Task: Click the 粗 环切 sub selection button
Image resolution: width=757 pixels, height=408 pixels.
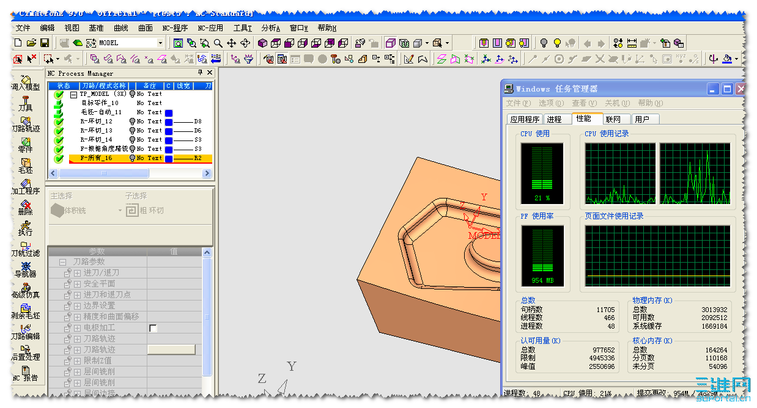Action: 145,210
